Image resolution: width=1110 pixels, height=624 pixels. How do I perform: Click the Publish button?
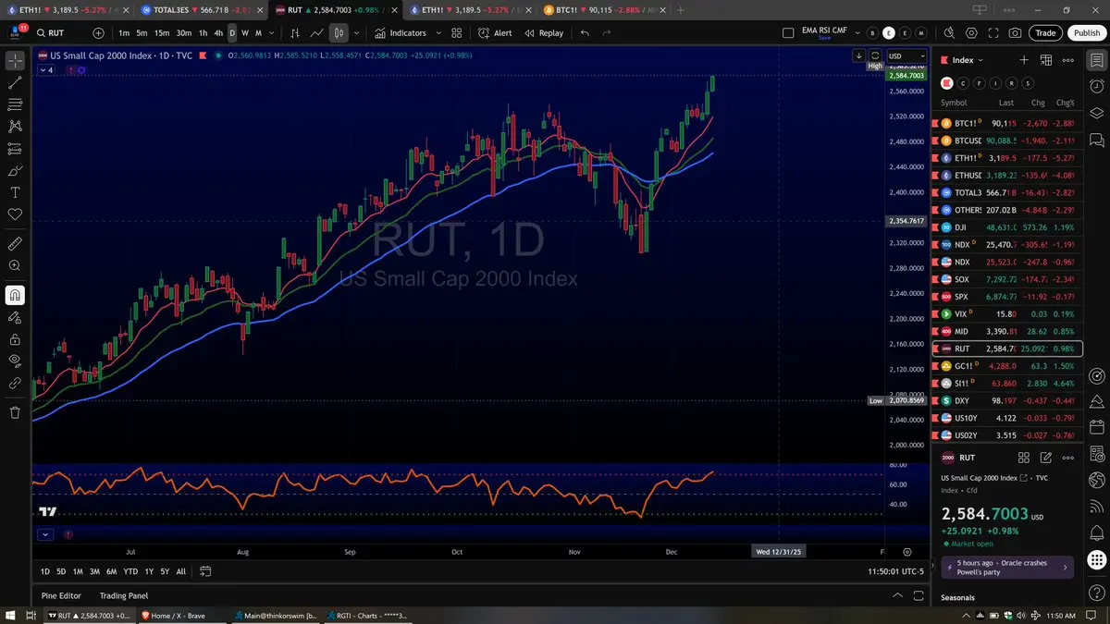coord(1086,32)
